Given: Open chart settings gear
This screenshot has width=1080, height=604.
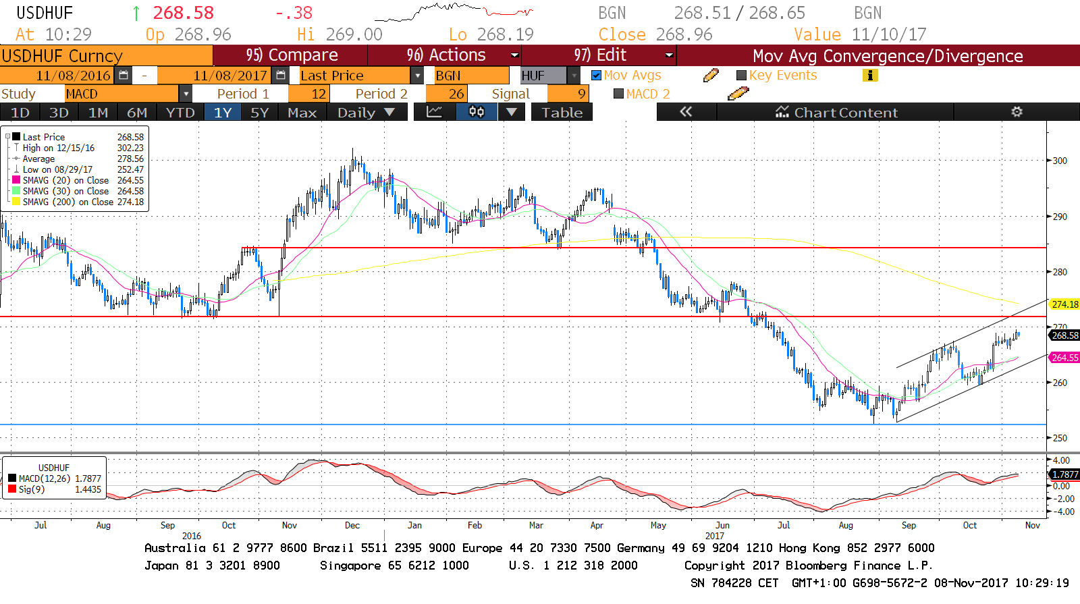Looking at the screenshot, I should point(1017,112).
